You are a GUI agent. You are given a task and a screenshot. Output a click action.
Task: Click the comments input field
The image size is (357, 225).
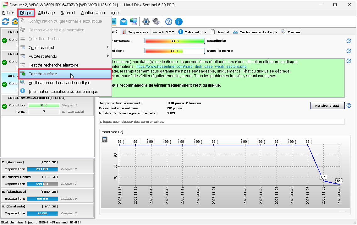pyautogui.click(x=222, y=122)
